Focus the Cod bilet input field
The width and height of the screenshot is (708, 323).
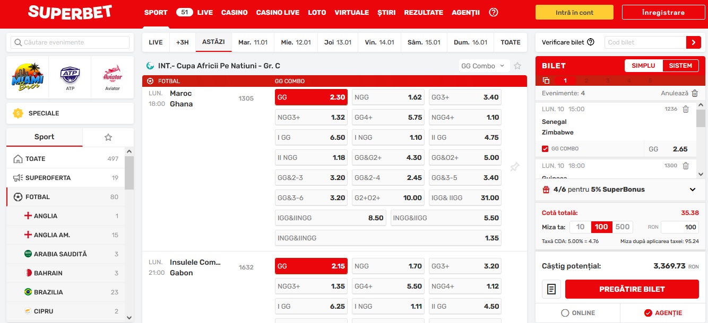click(645, 42)
